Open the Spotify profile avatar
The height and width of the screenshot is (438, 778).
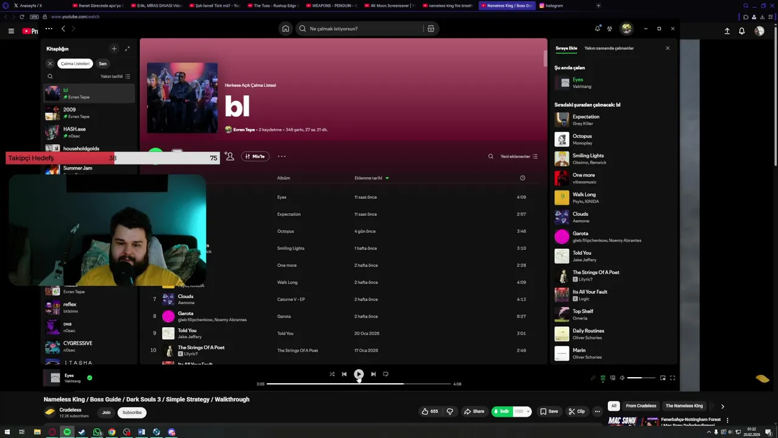tap(627, 29)
